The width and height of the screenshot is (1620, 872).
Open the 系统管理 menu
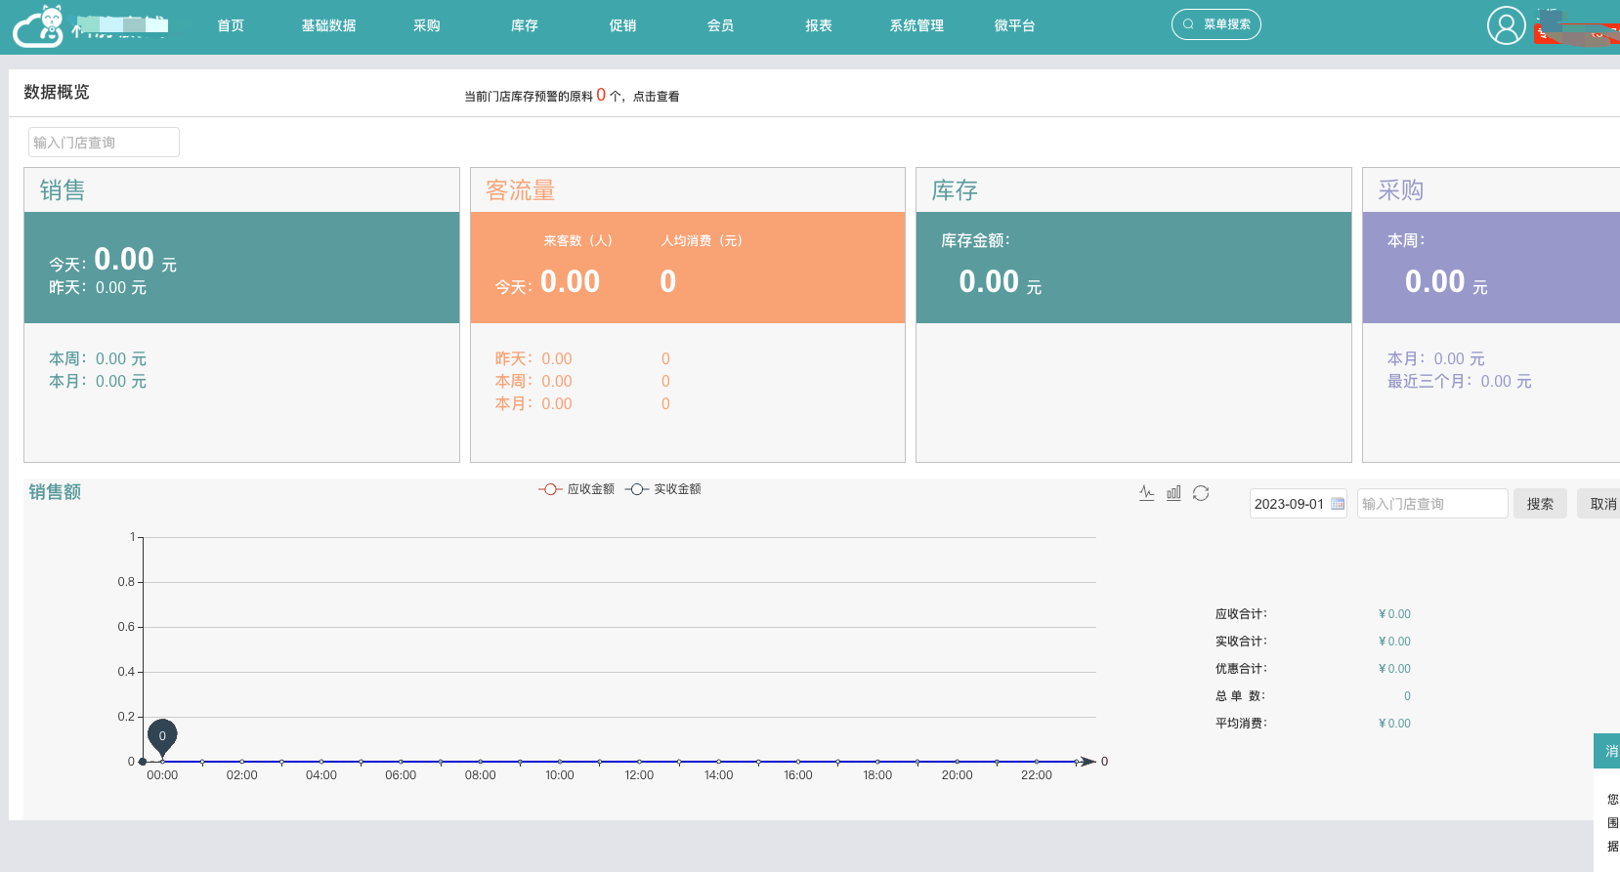pos(917,25)
